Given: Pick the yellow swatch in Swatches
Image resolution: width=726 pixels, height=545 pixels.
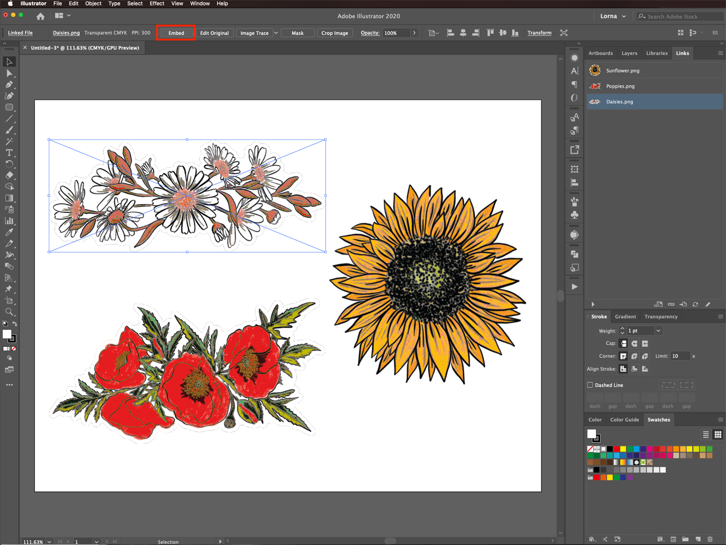Looking at the screenshot, I should [x=623, y=449].
